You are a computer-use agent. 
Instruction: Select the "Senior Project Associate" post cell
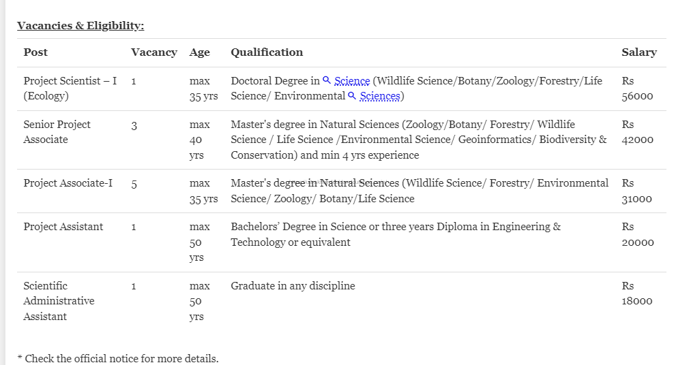[57, 132]
